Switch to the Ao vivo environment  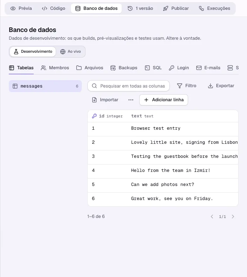point(71,52)
